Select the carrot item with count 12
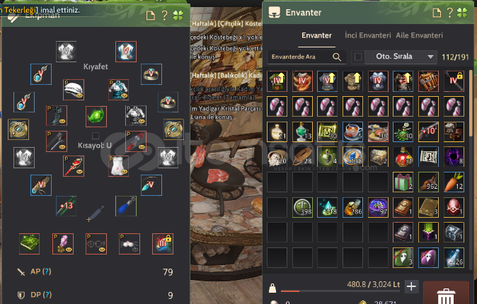This screenshot has width=477, height=304. (x=454, y=182)
